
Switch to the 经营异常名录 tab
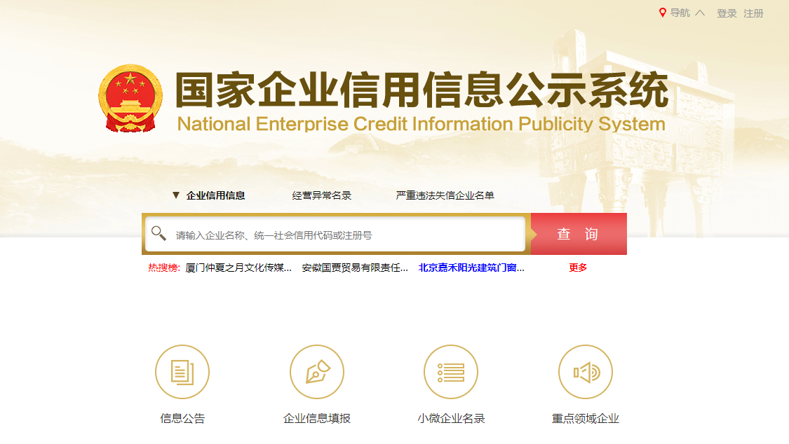click(322, 195)
